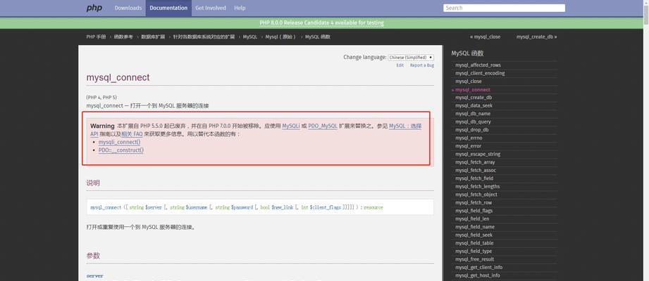Open mysqli_connect() alternative link

click(119, 142)
